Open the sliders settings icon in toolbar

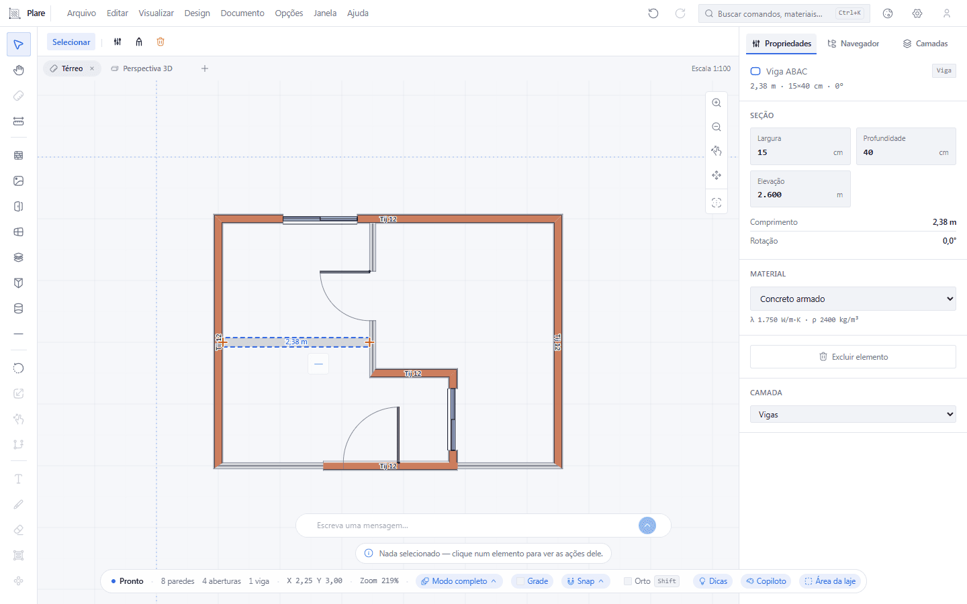pyautogui.click(x=118, y=42)
